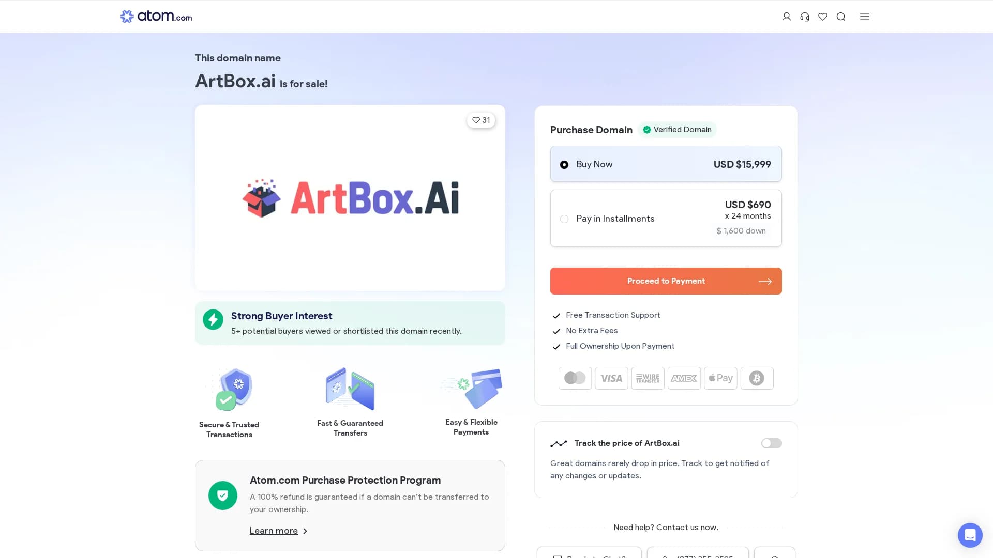This screenshot has width=993, height=558.
Task: Click 'Full Ownership Upon Payment' text
Action: pos(620,346)
